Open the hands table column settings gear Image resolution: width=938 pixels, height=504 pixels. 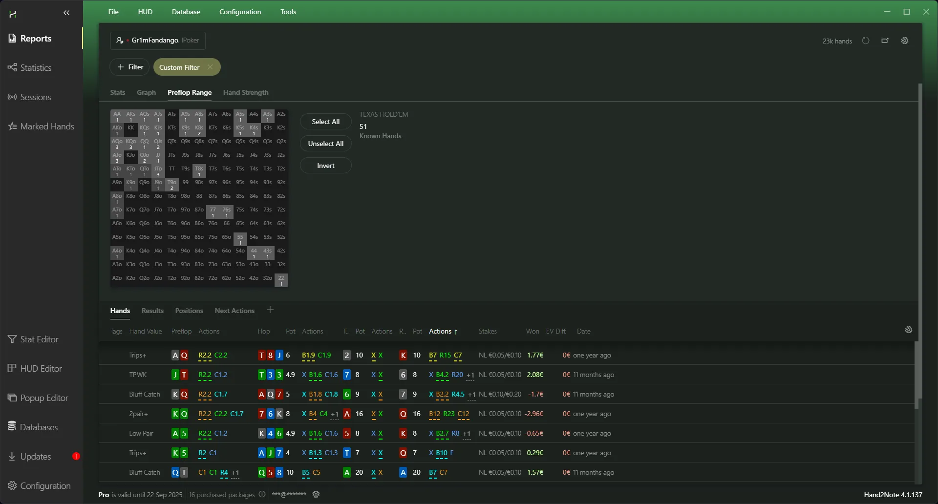[909, 330]
